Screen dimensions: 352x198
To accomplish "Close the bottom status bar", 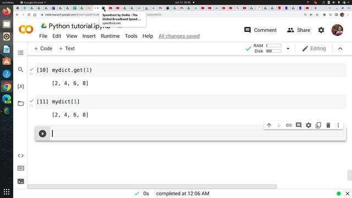I will point(348,194).
